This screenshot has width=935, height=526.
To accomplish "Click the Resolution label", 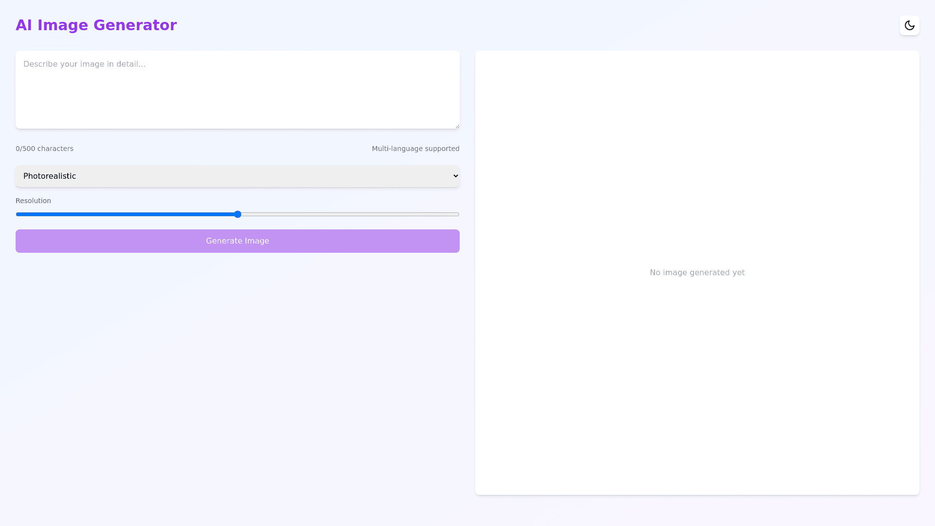I will (33, 201).
